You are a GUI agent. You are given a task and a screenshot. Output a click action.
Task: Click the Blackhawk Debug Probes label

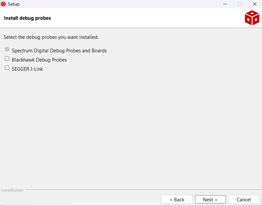[39, 60]
